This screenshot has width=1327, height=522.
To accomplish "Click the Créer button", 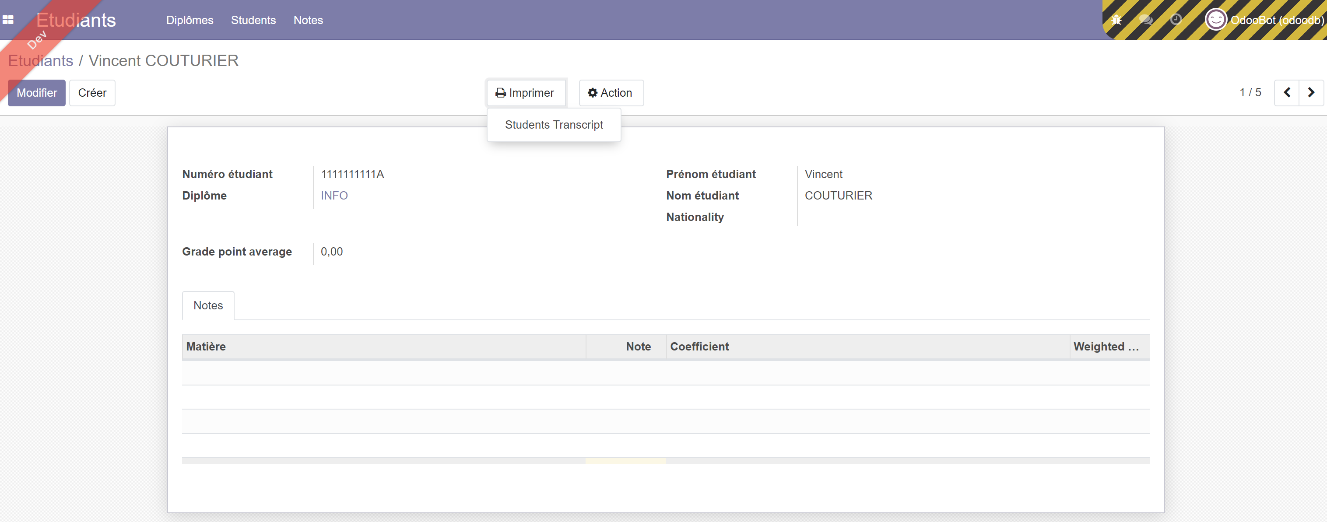I will pyautogui.click(x=92, y=93).
